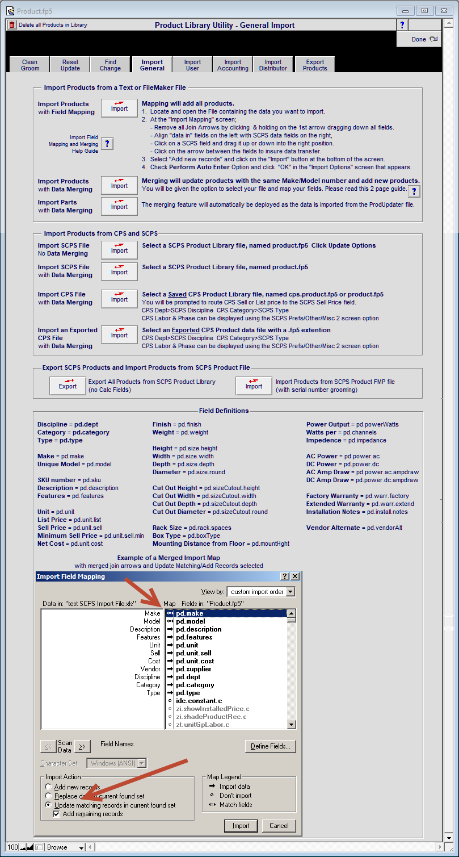Screen dimensions: 459x857
Task: Click Cancel in the mapping dialog
Action: (279, 826)
